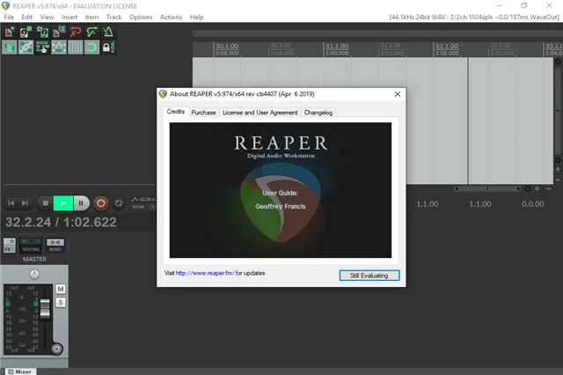Click the Record button in transport
The image size is (563, 375).
(x=100, y=203)
